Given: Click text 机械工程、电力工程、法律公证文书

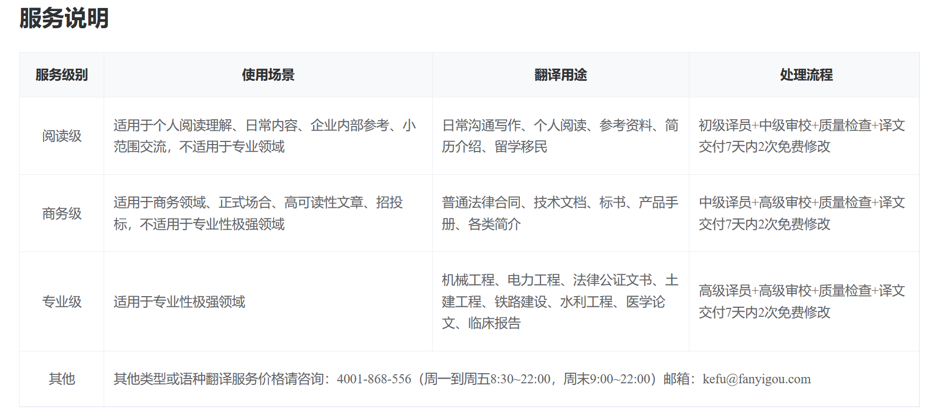Looking at the screenshot, I should click(x=547, y=280).
